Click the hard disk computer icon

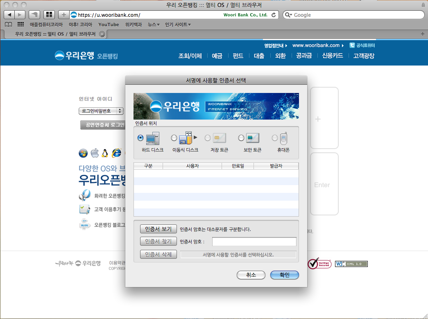point(153,138)
